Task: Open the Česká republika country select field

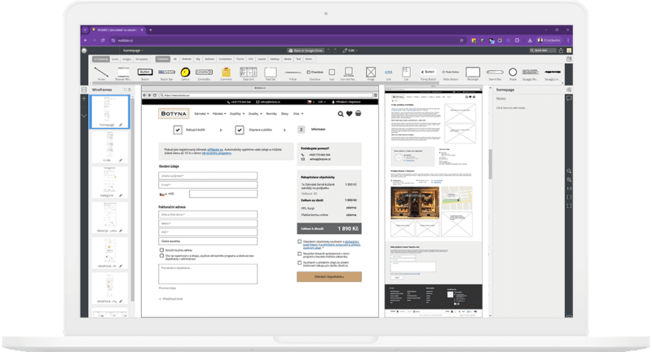Action: pos(209,241)
